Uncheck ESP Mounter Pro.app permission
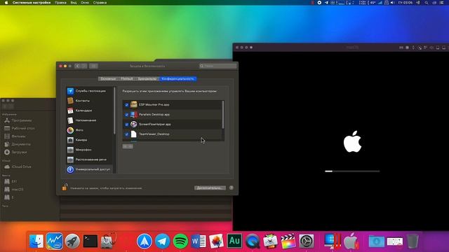 point(126,105)
